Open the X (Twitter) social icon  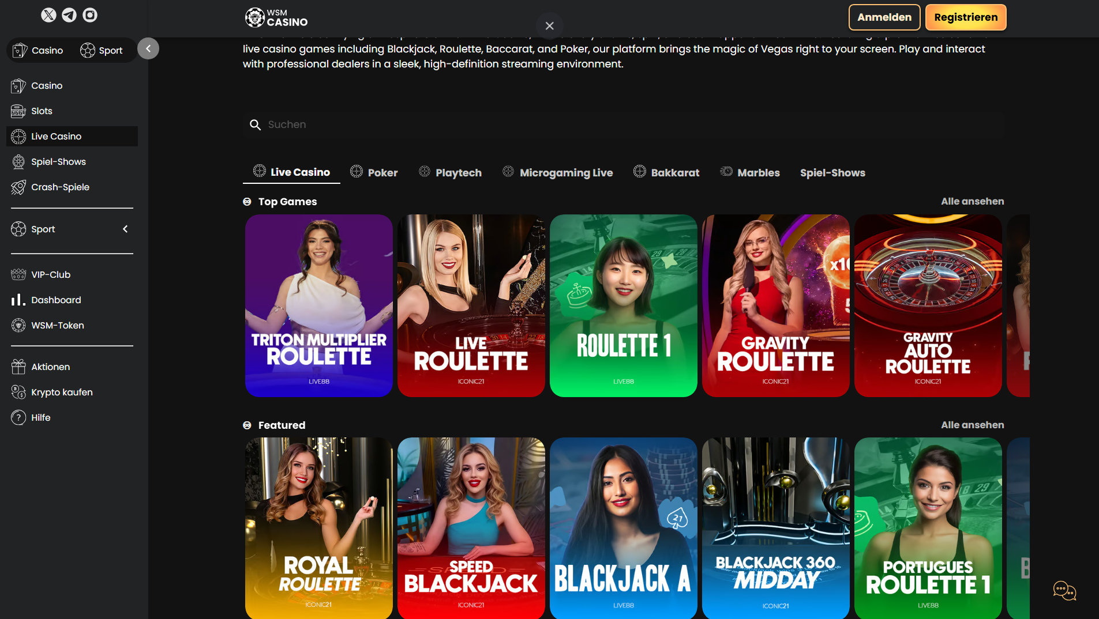coord(48,14)
